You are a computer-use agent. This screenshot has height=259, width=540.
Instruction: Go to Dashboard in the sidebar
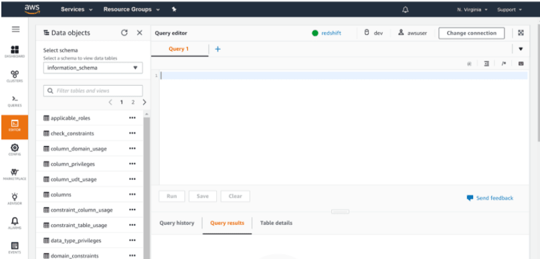(x=15, y=52)
